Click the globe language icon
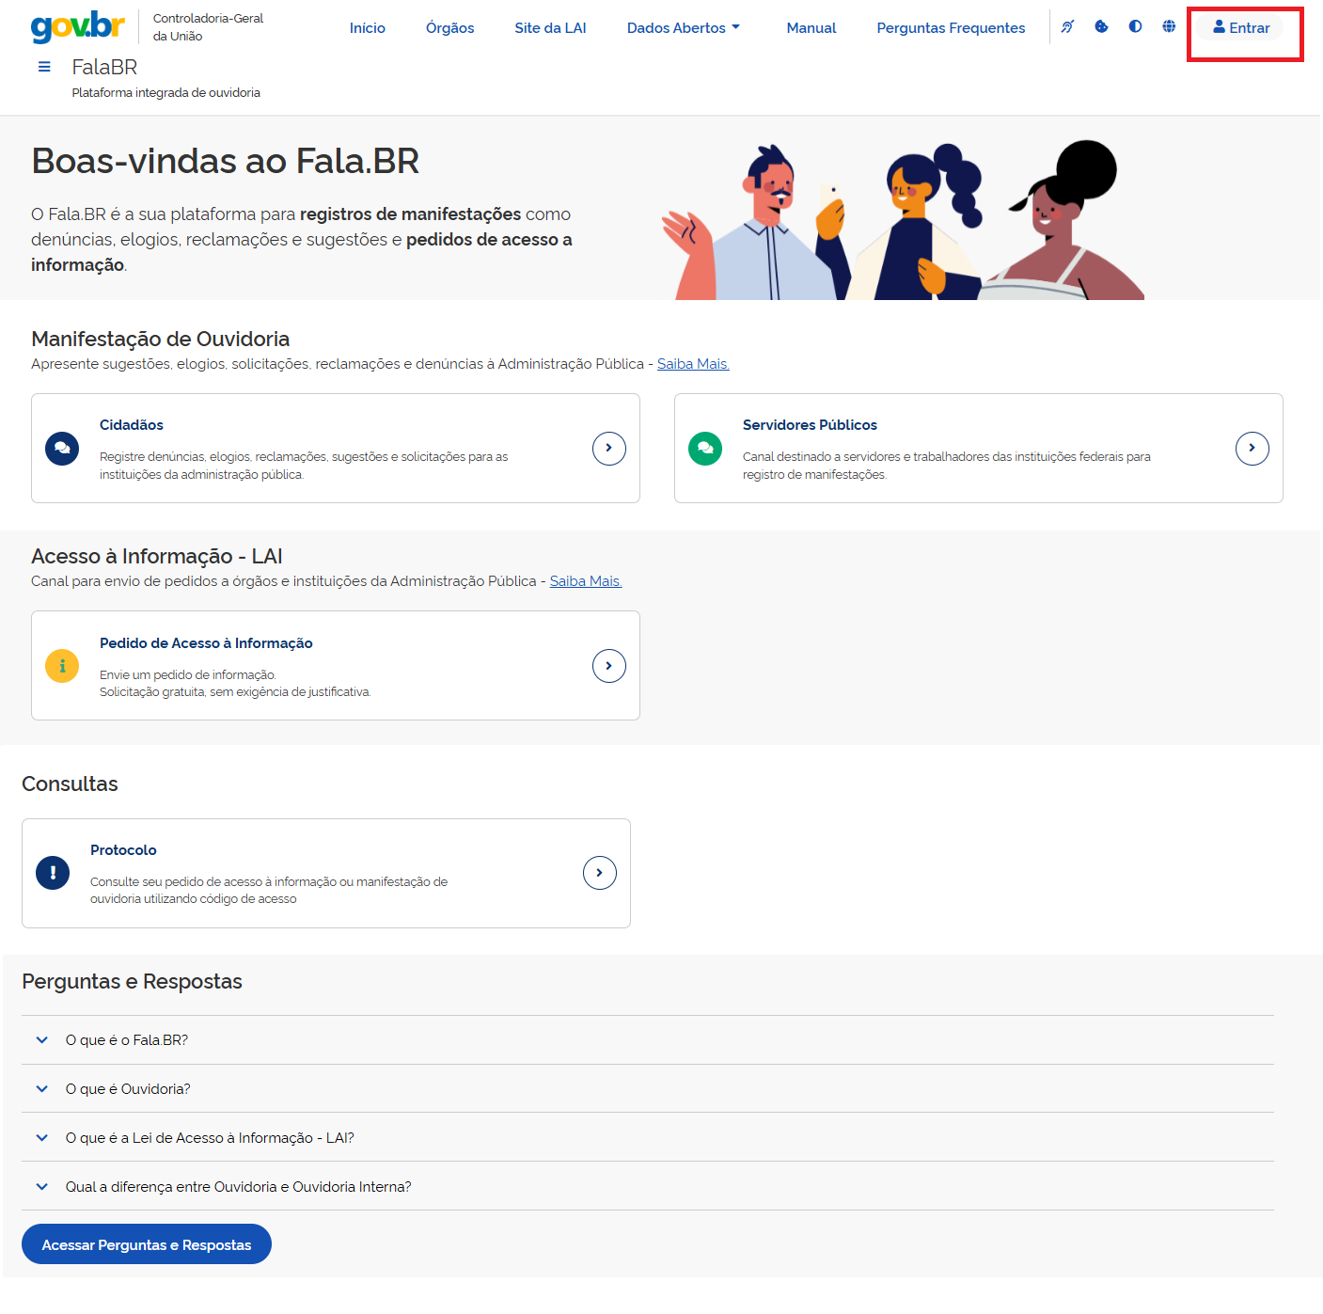The width and height of the screenshot is (1323, 1314). [1169, 27]
